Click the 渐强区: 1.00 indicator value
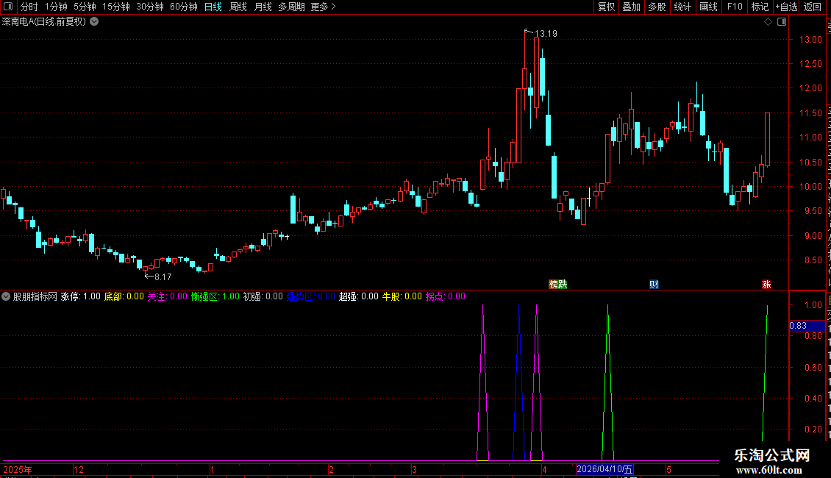 (215, 297)
